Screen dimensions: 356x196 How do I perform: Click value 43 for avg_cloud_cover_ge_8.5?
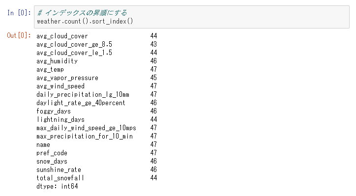pos(153,44)
